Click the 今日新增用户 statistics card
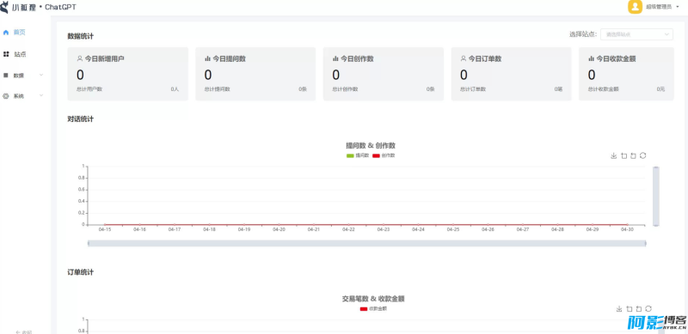The height and width of the screenshot is (334, 688). pos(127,74)
